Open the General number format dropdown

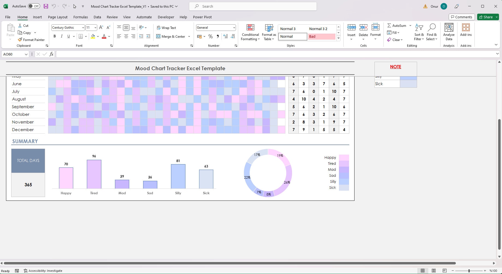coord(234,28)
